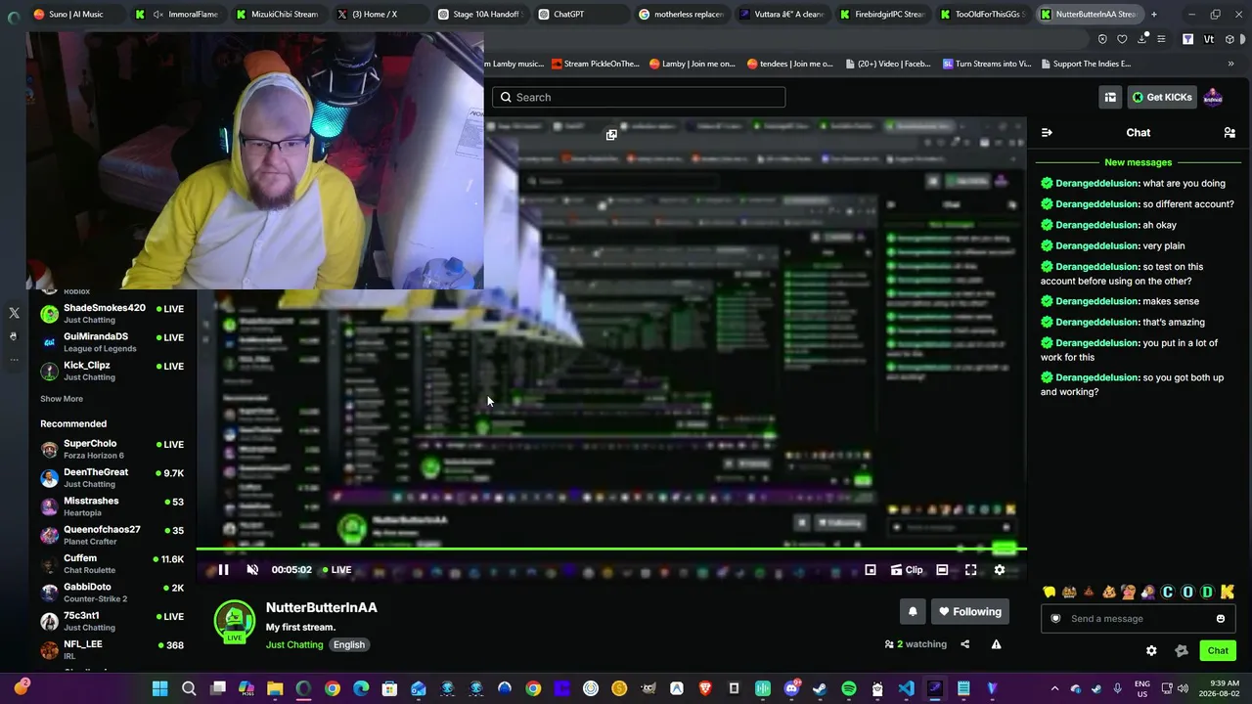Screen dimensions: 1252x704
Task: Share the stream using the share icon
Action: [965, 644]
